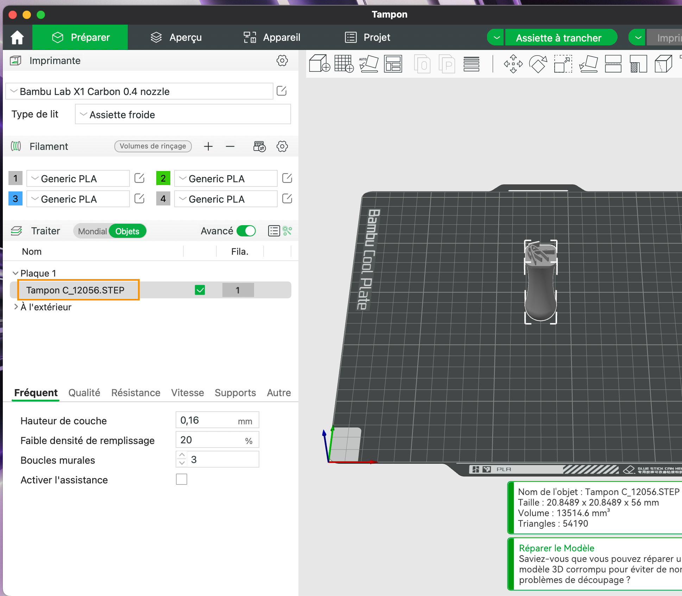Click the green filament 2 color swatch
The image size is (682, 596).
click(x=163, y=178)
